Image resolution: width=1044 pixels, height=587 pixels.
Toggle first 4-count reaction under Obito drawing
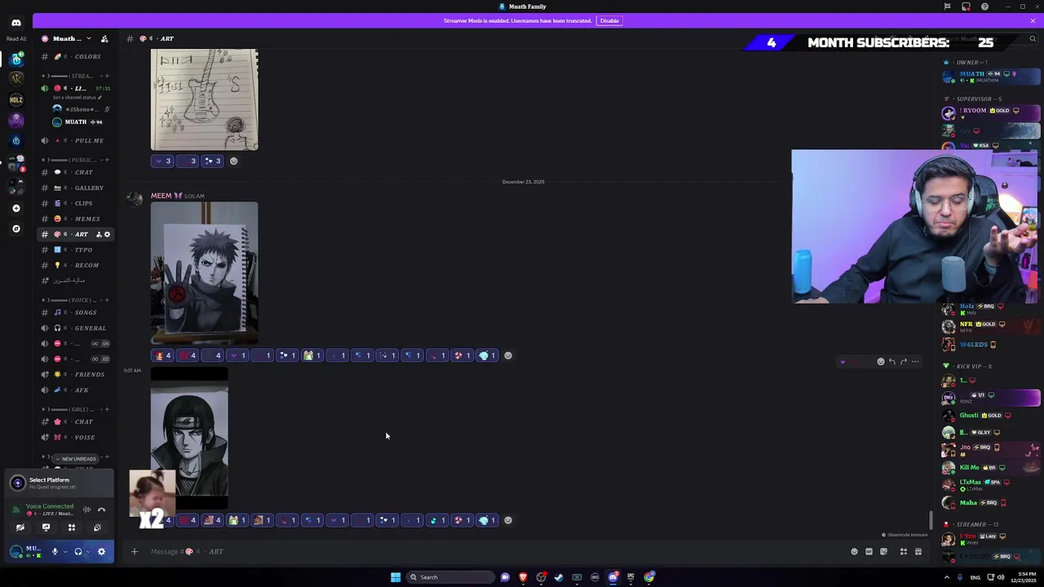pyautogui.click(x=162, y=355)
